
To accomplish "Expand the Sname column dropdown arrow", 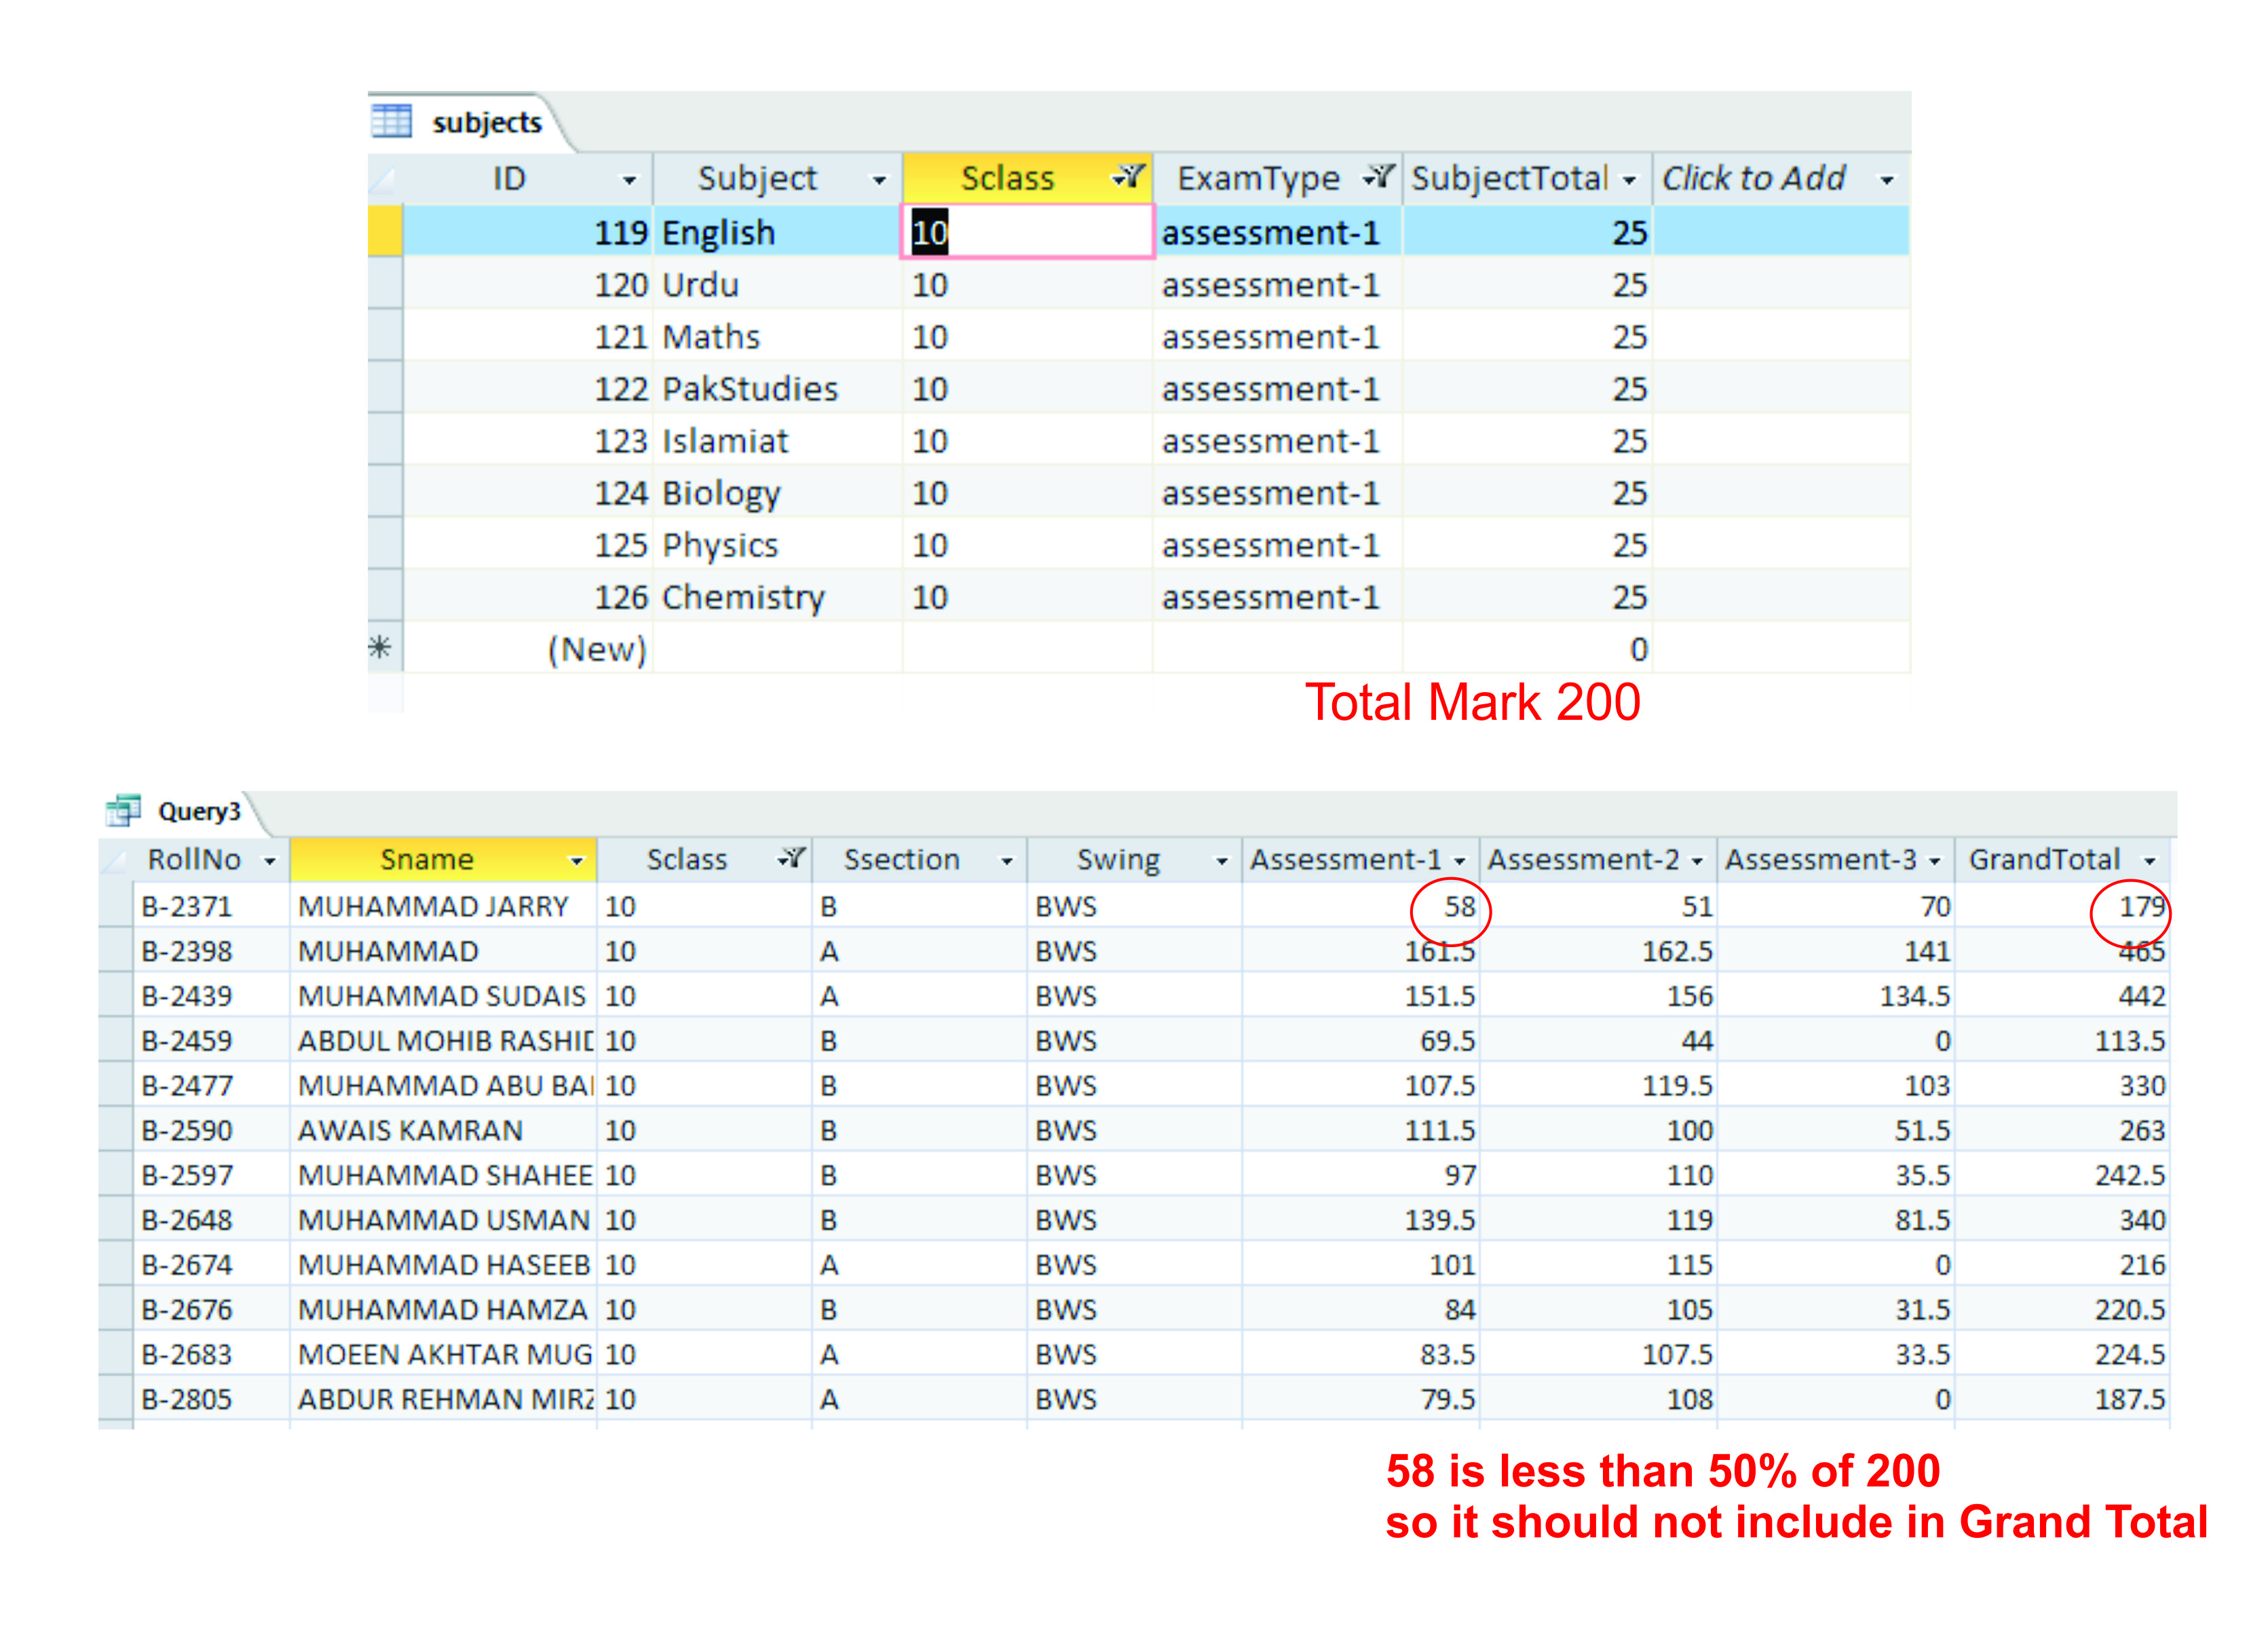I will point(576,861).
